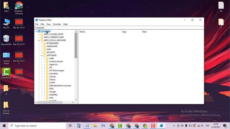
Task: Collapse the HKEY_LOCAL_MACHINE arrow
Action: [x=39, y=40]
